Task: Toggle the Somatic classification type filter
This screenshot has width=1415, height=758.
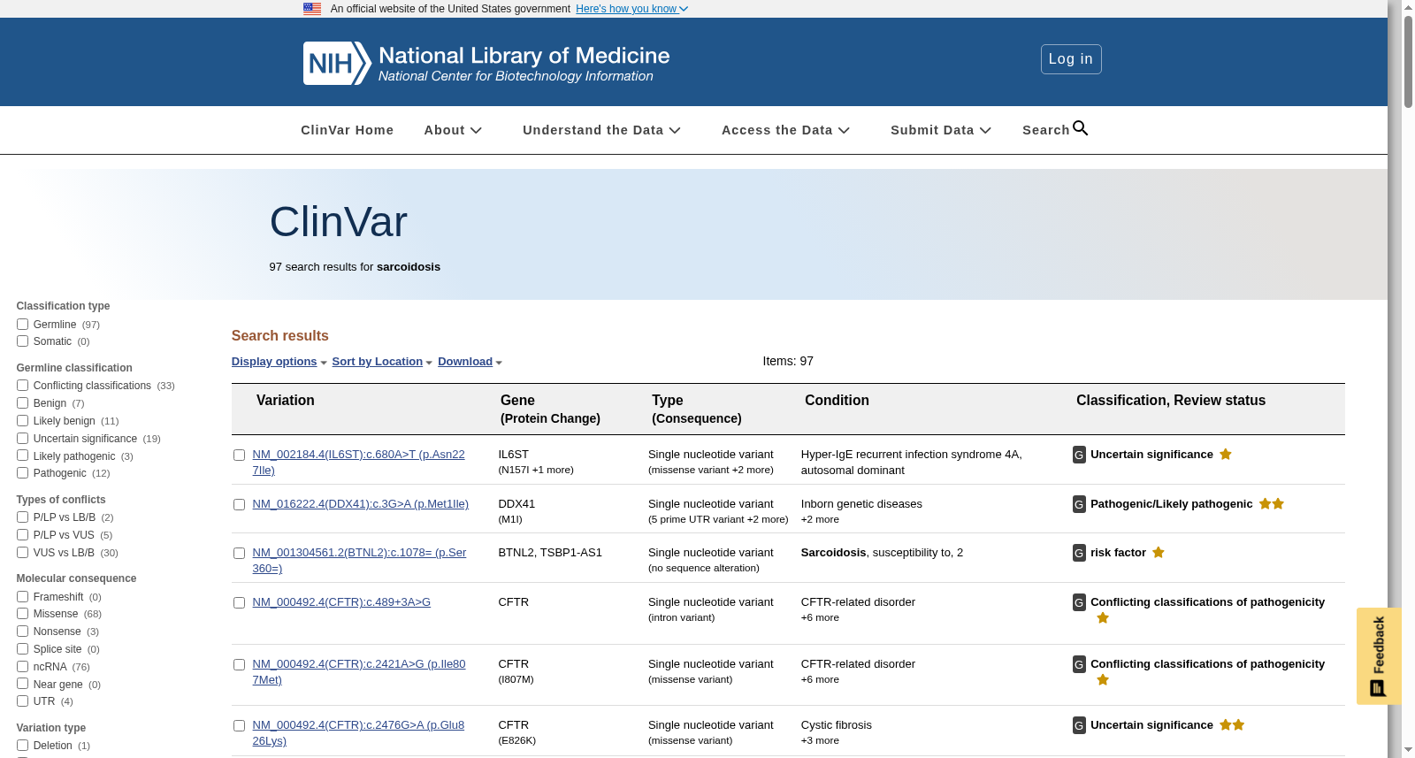Action: coord(22,341)
